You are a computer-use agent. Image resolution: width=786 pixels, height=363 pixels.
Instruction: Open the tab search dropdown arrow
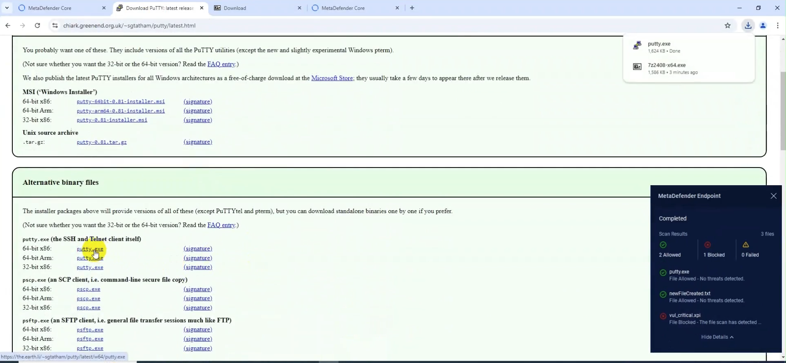(x=7, y=8)
